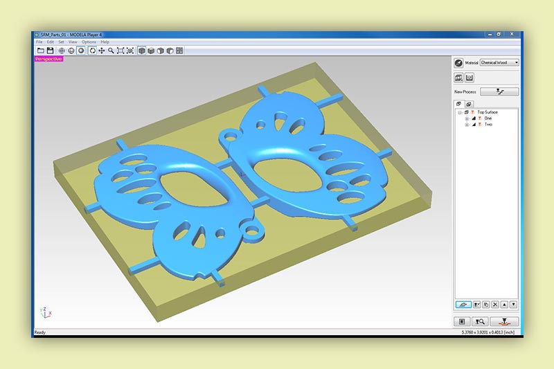
Task: Collapse the Top Surface tree node
Action: pos(460,112)
